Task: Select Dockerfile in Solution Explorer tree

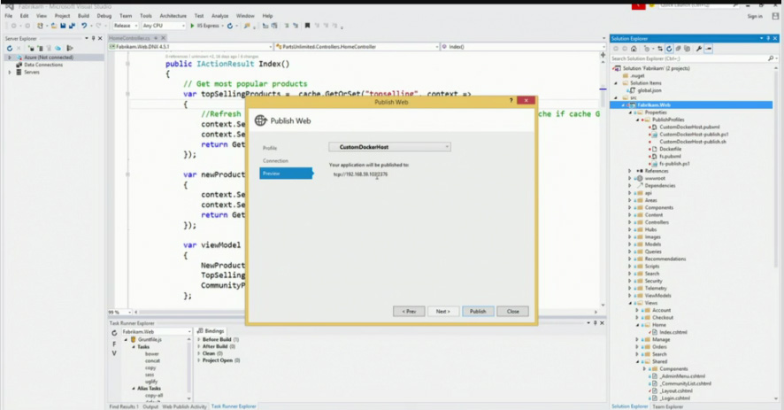Action: pos(670,149)
